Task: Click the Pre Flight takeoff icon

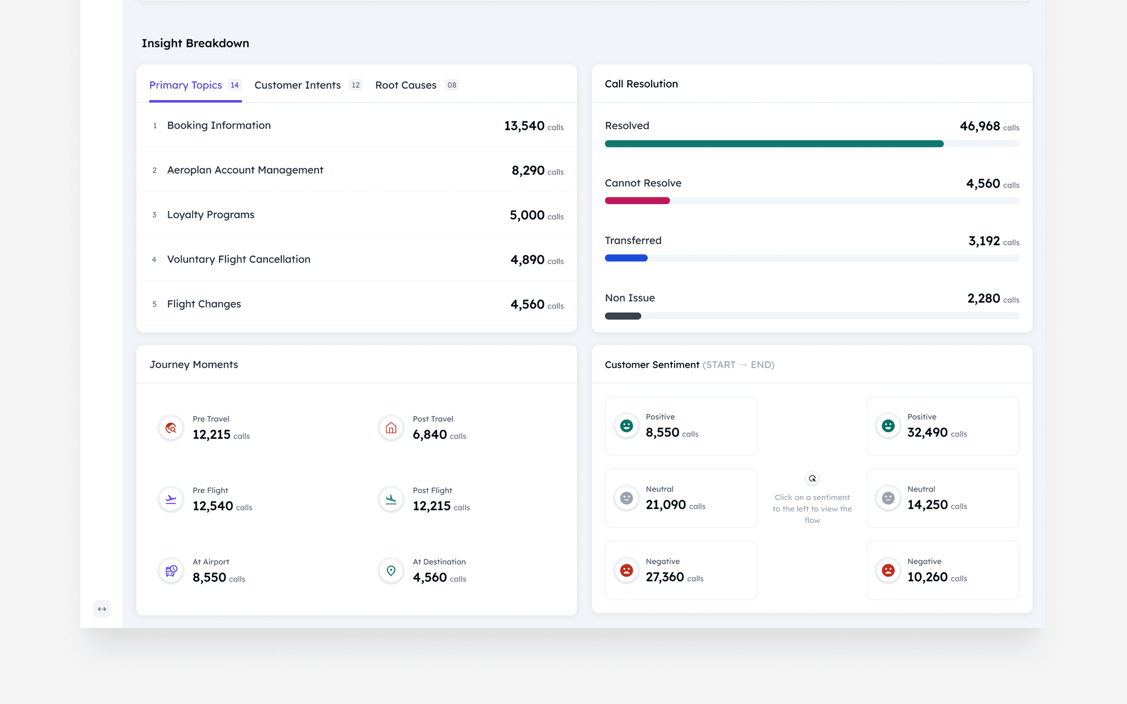Action: (x=171, y=499)
